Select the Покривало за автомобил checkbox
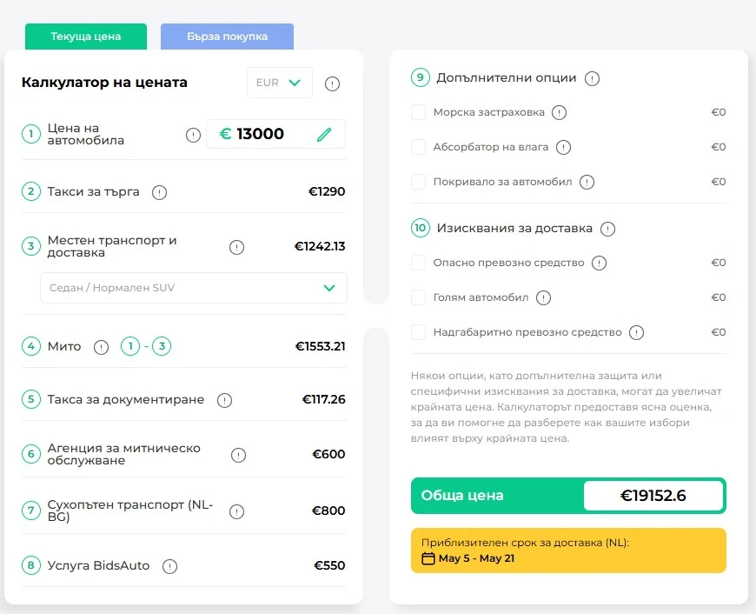This screenshot has width=756, height=614. pyautogui.click(x=418, y=182)
